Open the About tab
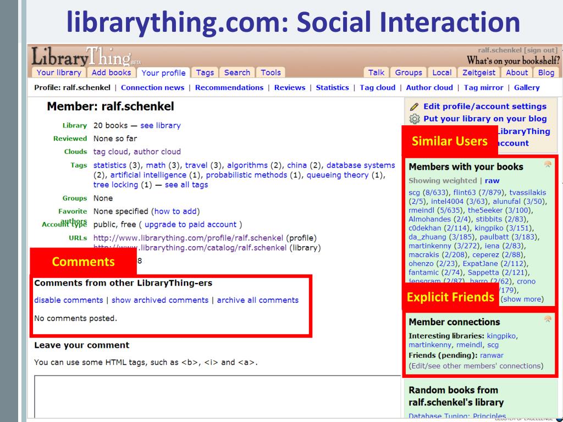Image resolution: width=563 pixels, height=422 pixels. pyautogui.click(x=517, y=73)
